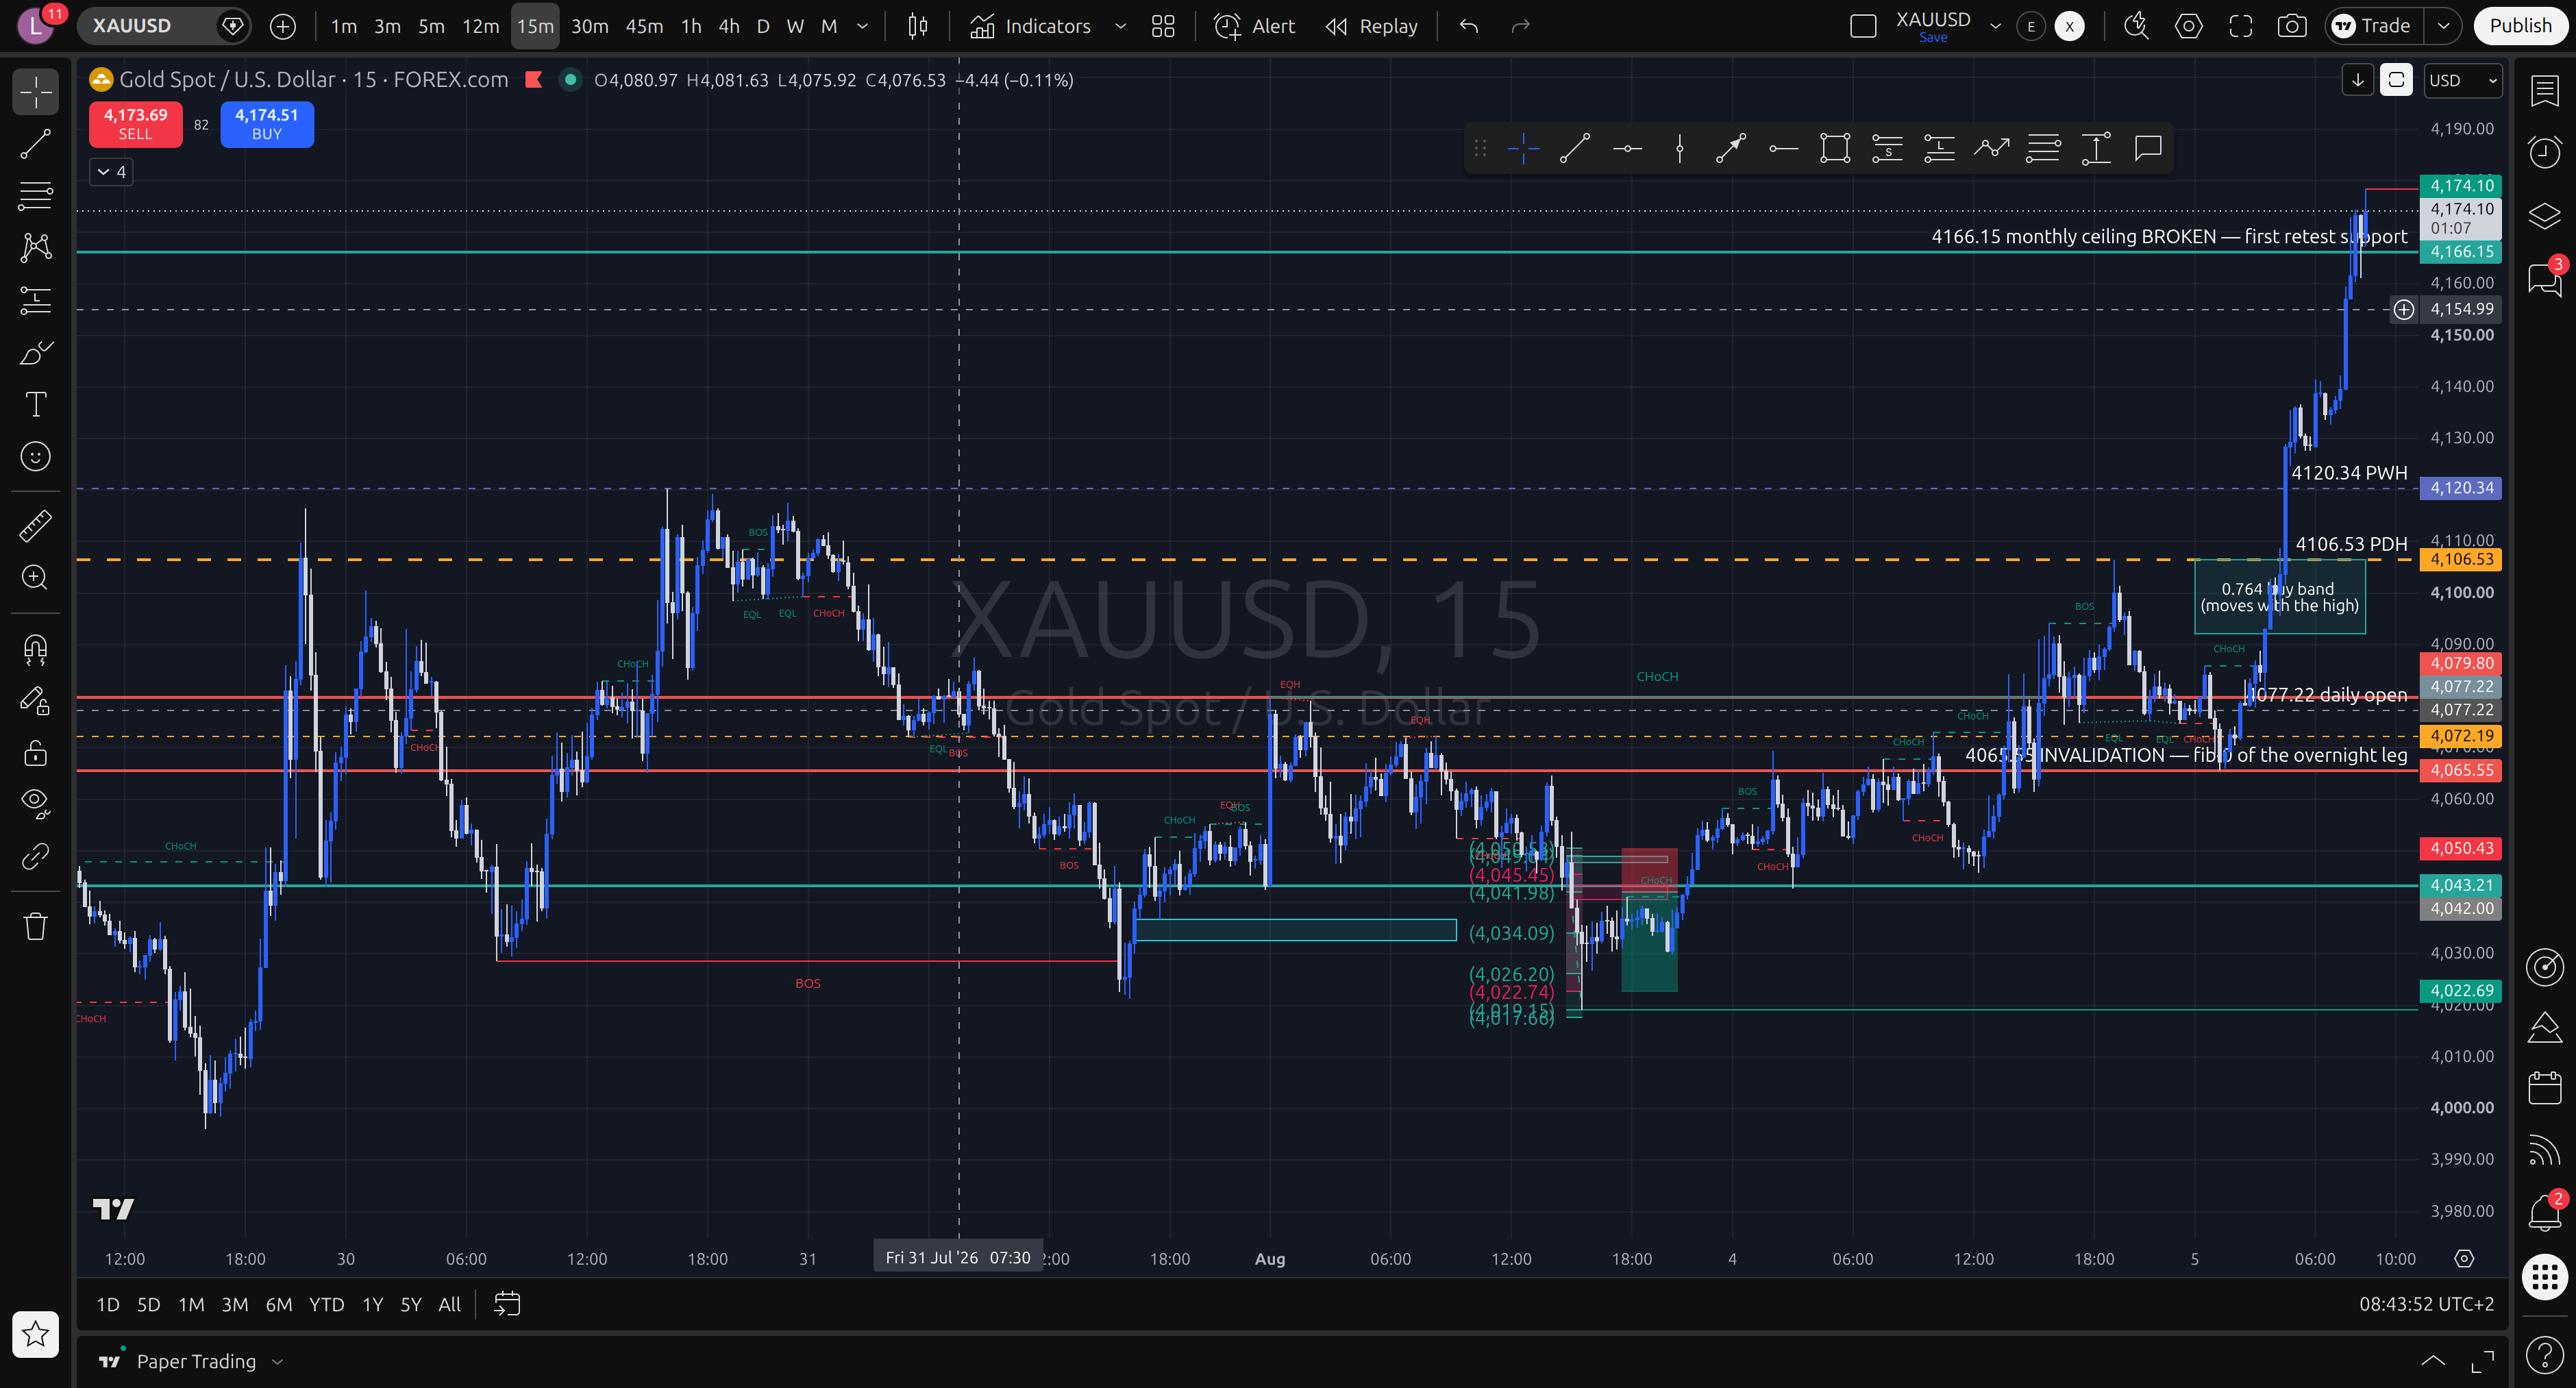Open the economic calendar panel icon
Screen dimensions: 2576x1388
tap(2544, 1087)
